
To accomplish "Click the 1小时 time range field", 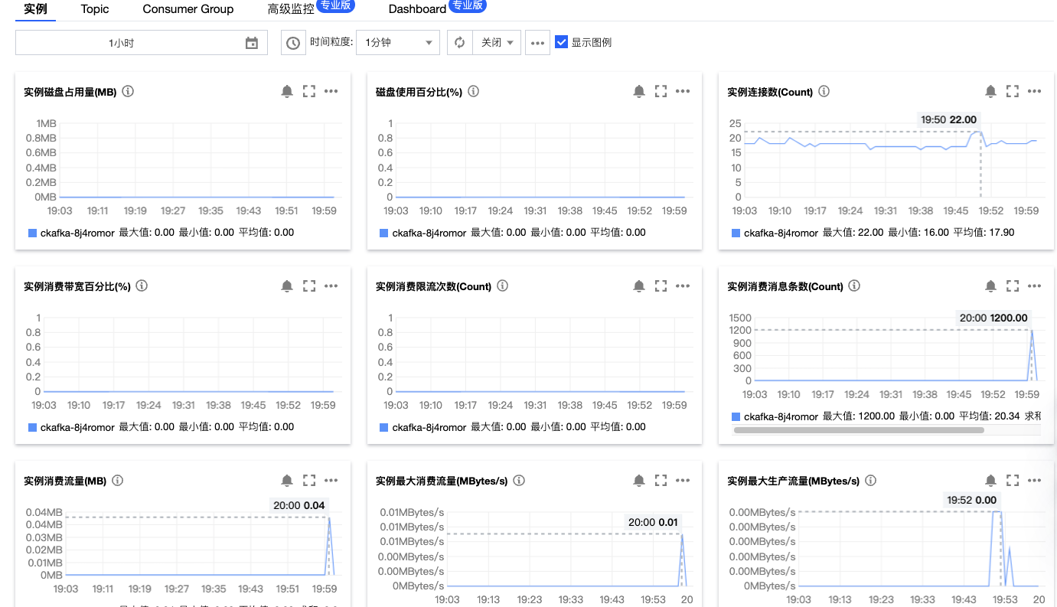I will point(142,43).
